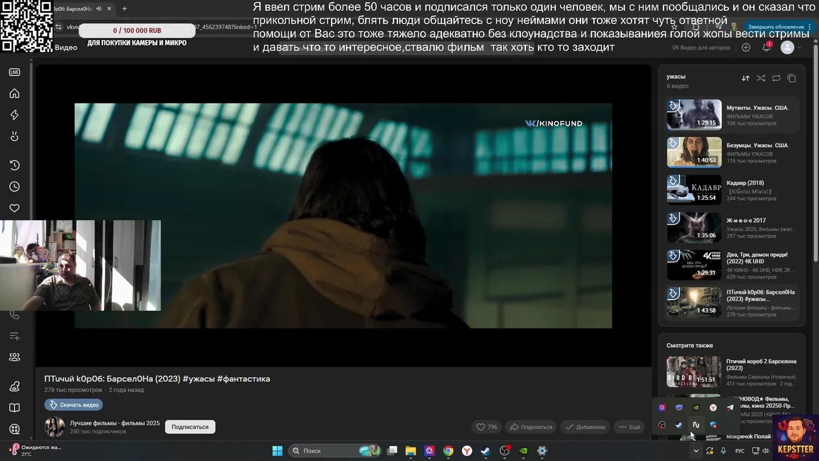Viewport: 819px width, 461px height.
Task: Open Google Chrome from the taskbar
Action: (x=449, y=451)
